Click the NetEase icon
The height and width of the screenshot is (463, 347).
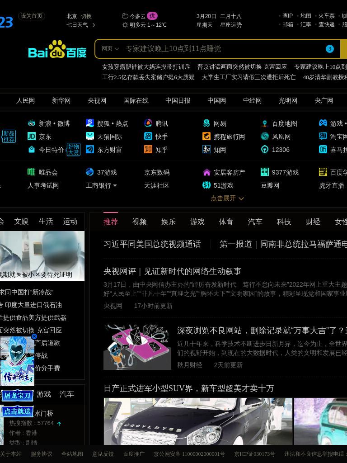(x=206, y=123)
